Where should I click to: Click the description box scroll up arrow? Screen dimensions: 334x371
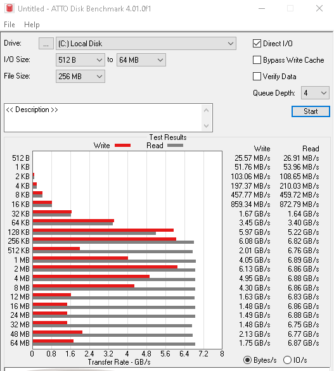tap(206, 110)
